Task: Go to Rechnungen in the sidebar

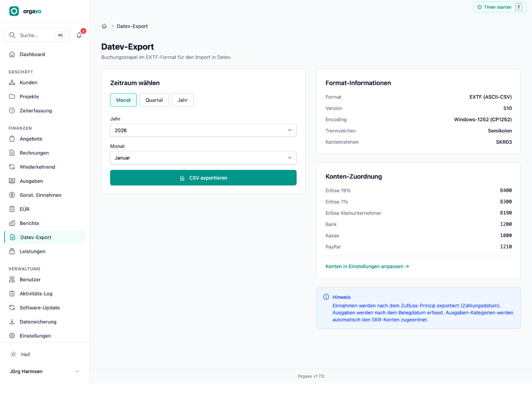Action: pyautogui.click(x=45, y=153)
